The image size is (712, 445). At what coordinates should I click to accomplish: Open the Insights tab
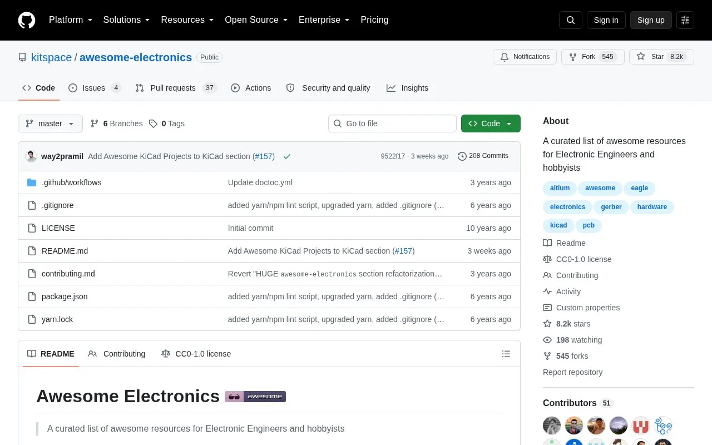click(x=408, y=88)
